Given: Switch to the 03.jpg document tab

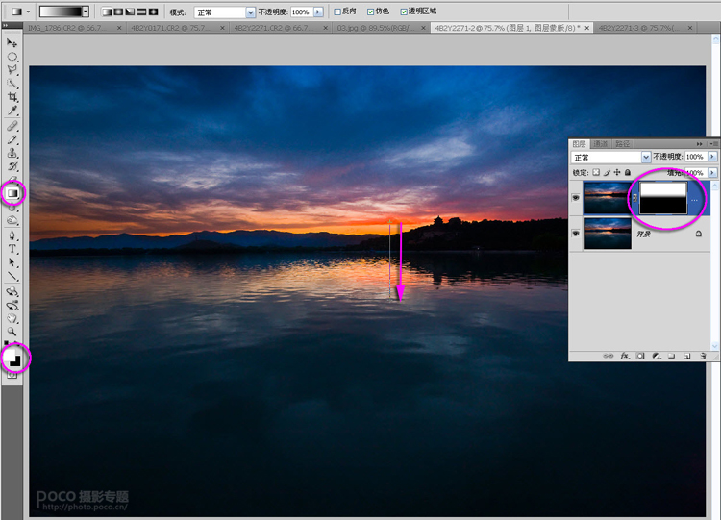Looking at the screenshot, I should (375, 29).
